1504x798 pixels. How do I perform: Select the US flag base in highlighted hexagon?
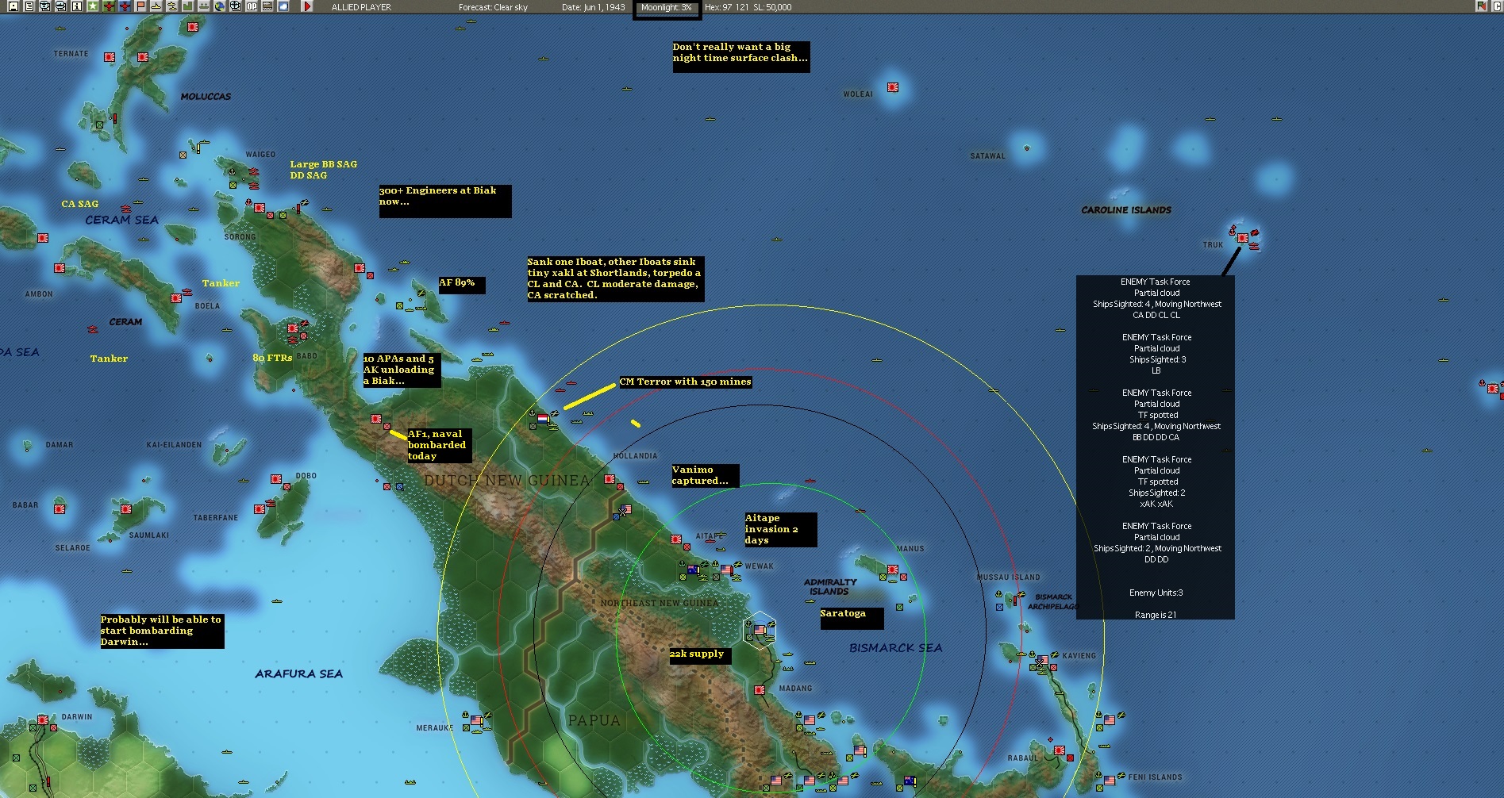(760, 630)
